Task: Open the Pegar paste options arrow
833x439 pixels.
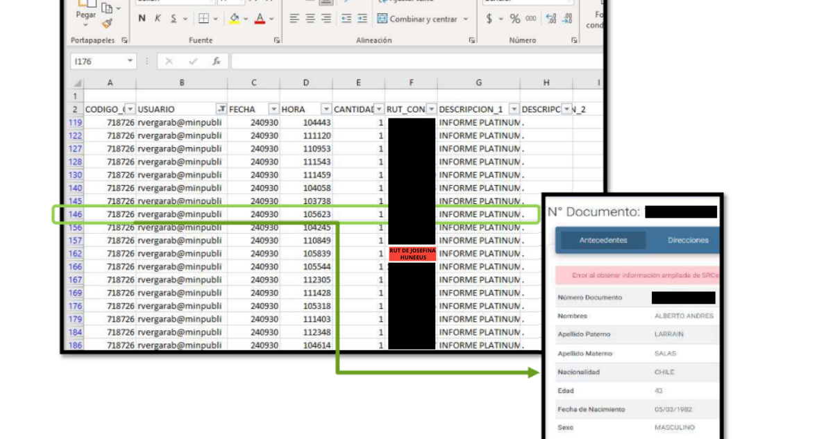Action: (86, 25)
